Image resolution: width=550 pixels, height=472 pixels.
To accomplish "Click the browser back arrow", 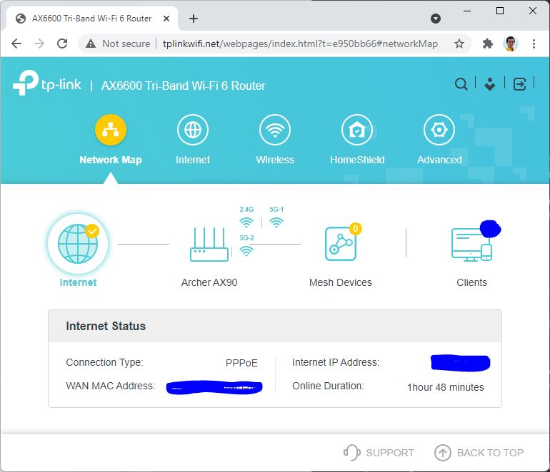I will [x=16, y=43].
